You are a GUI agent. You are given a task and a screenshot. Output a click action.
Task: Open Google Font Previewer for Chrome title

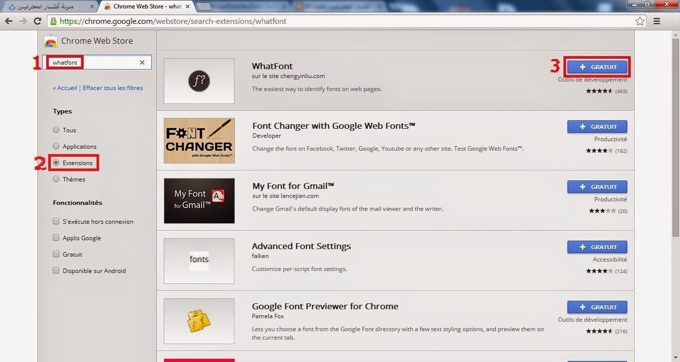[325, 306]
